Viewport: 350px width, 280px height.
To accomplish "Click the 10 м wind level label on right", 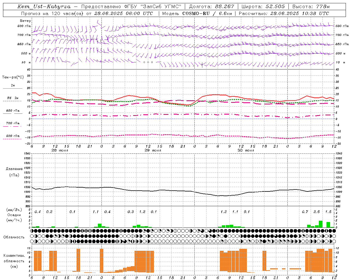I will point(340,62).
